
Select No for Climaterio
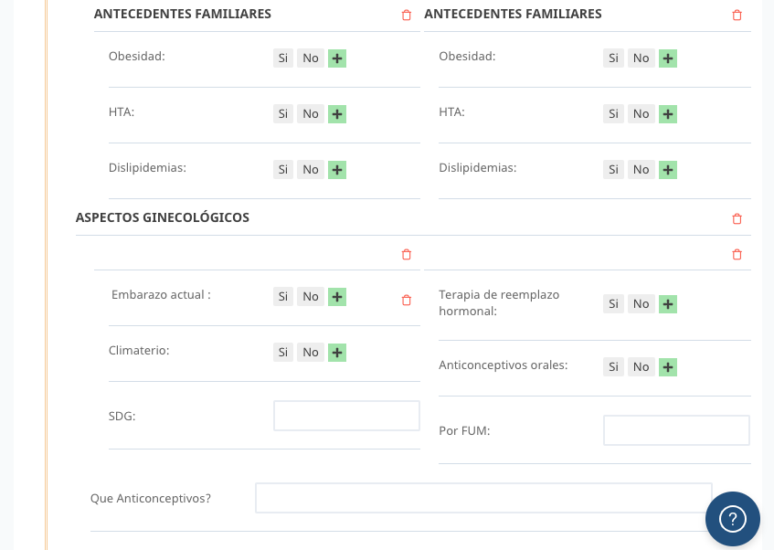click(311, 353)
